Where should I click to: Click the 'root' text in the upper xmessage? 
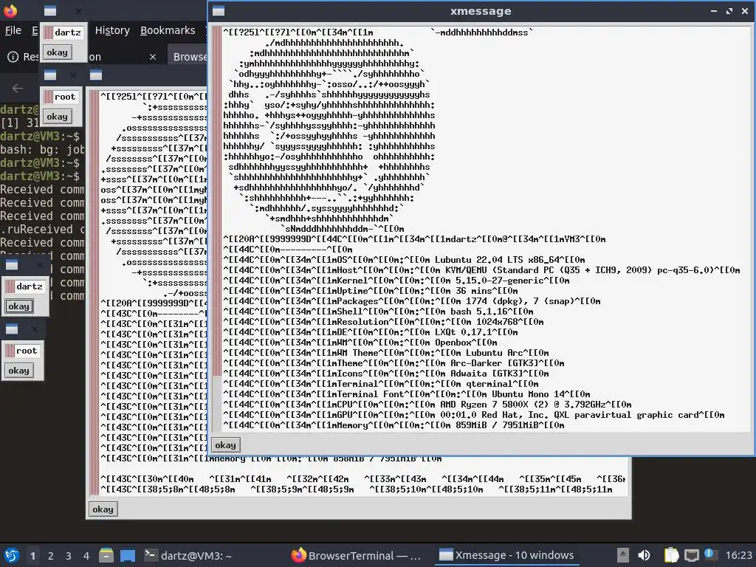click(x=65, y=97)
